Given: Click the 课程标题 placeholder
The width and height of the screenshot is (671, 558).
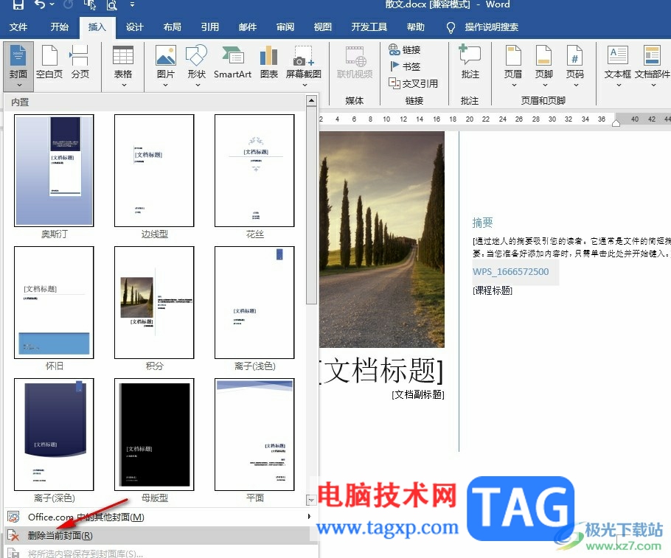Looking at the screenshot, I should pos(493,290).
